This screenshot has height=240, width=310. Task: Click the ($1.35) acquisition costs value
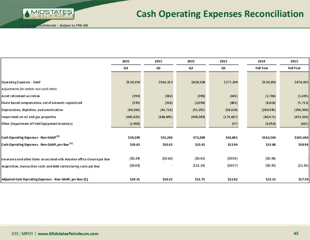pyautogui.click(x=303, y=166)
